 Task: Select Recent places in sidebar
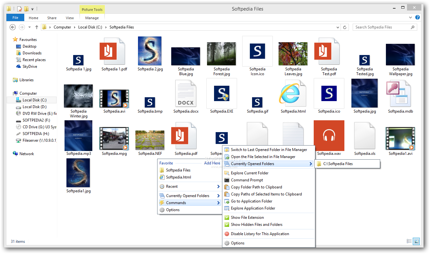click(34, 60)
